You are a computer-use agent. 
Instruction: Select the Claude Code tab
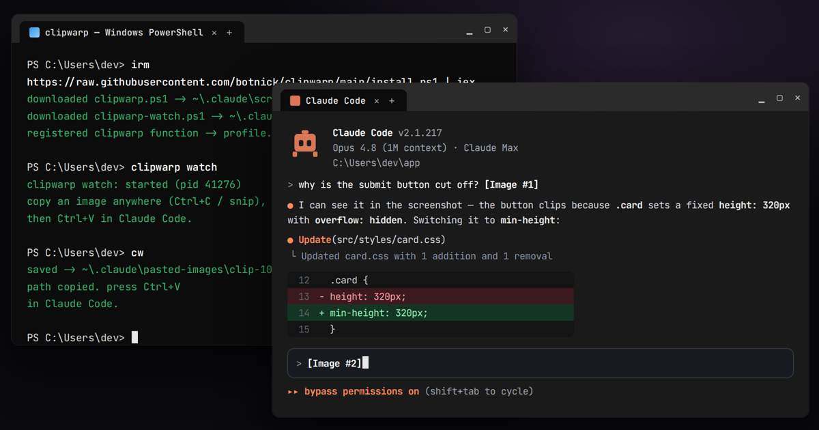tap(343, 100)
